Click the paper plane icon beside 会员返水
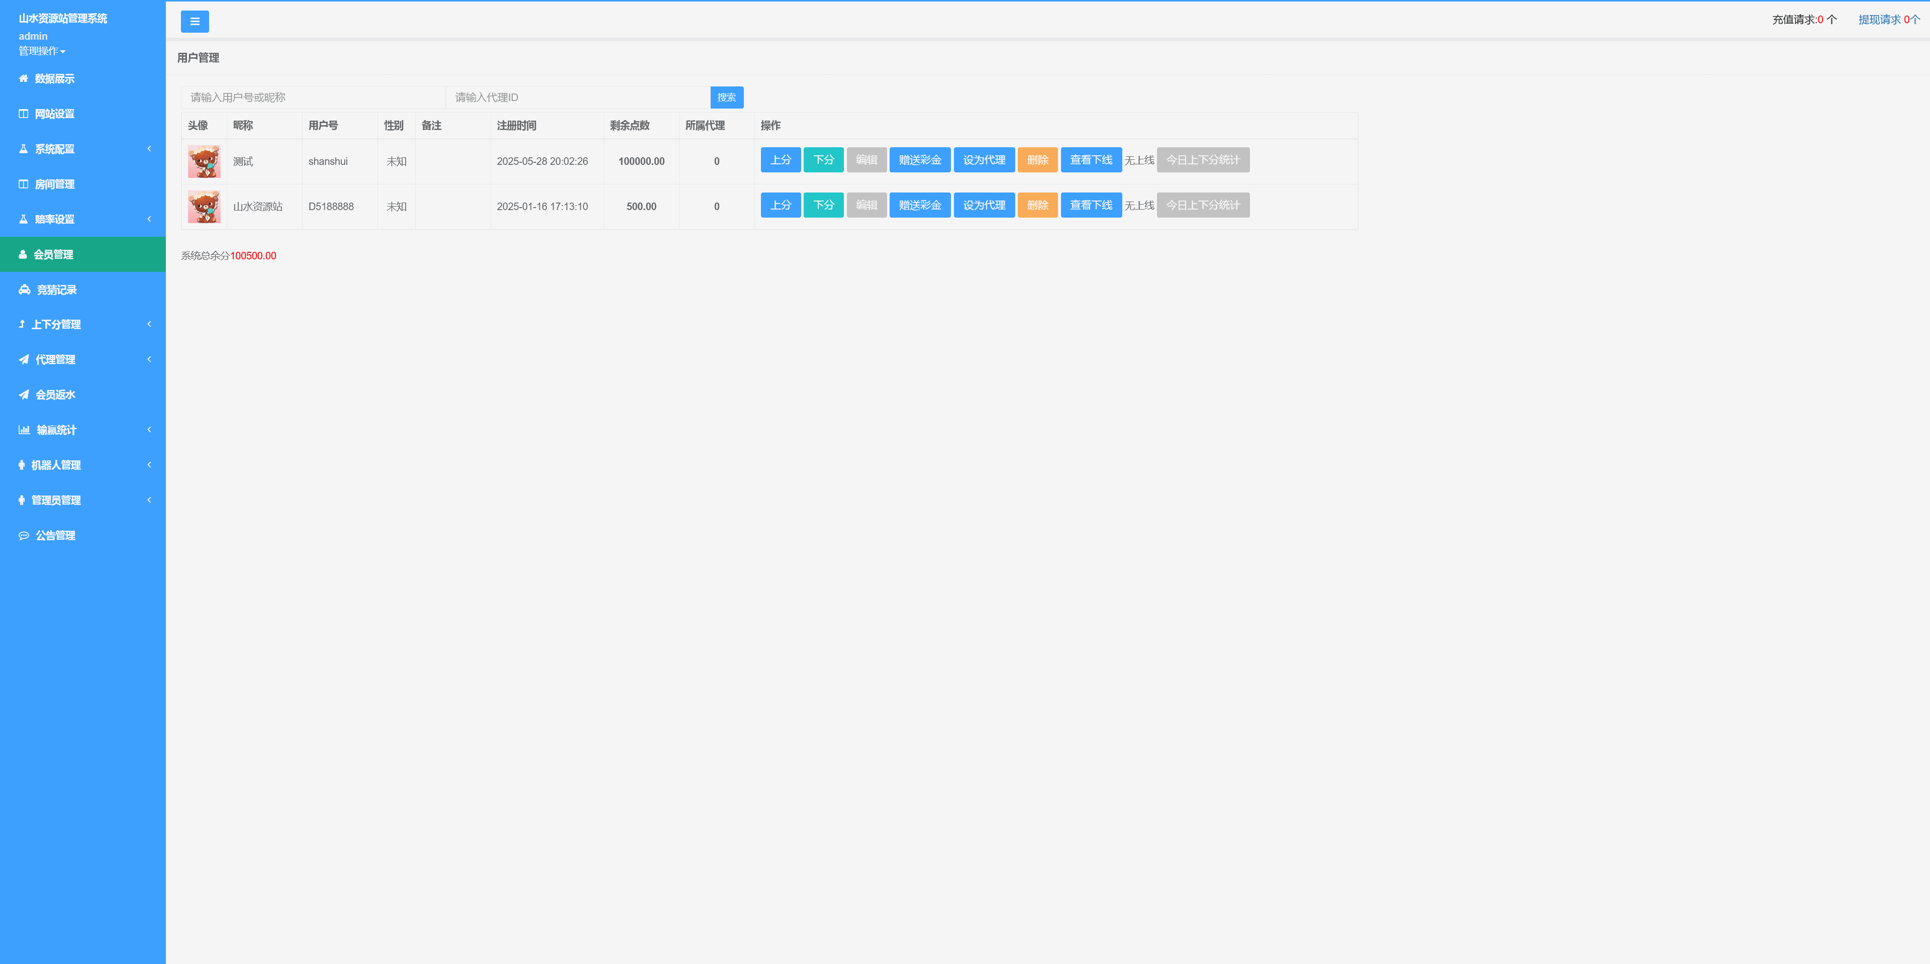The width and height of the screenshot is (1930, 964). coord(24,395)
